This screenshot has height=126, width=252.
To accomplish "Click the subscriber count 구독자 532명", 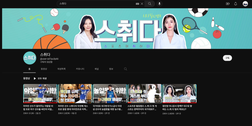I will pos(46,62).
